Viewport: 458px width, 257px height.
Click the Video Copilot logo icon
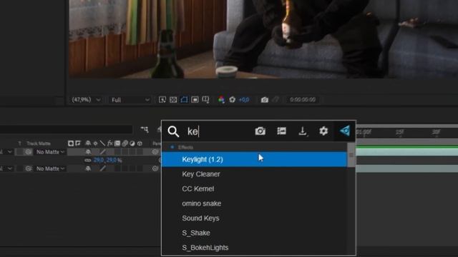coord(345,131)
